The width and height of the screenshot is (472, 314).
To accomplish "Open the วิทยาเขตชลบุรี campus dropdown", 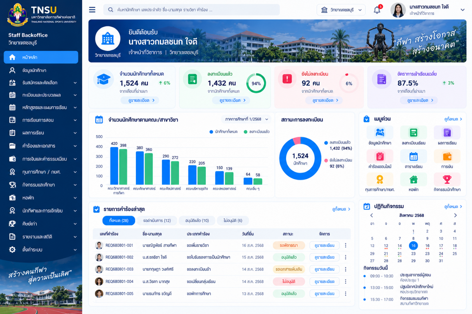I will coord(341,10).
